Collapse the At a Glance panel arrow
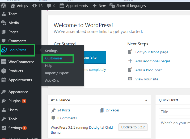The width and height of the screenshot is (190, 139). pos(146,100)
